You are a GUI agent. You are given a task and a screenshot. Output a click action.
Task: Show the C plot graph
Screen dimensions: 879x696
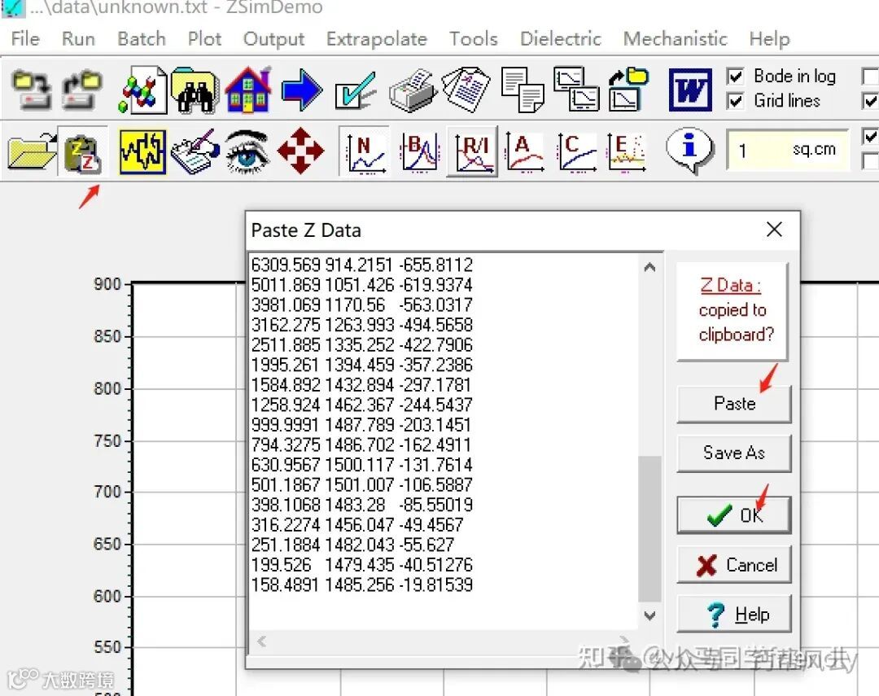click(x=575, y=151)
